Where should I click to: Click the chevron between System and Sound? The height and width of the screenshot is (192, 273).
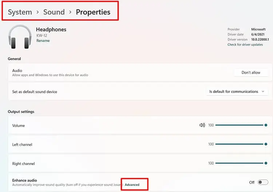[37, 12]
